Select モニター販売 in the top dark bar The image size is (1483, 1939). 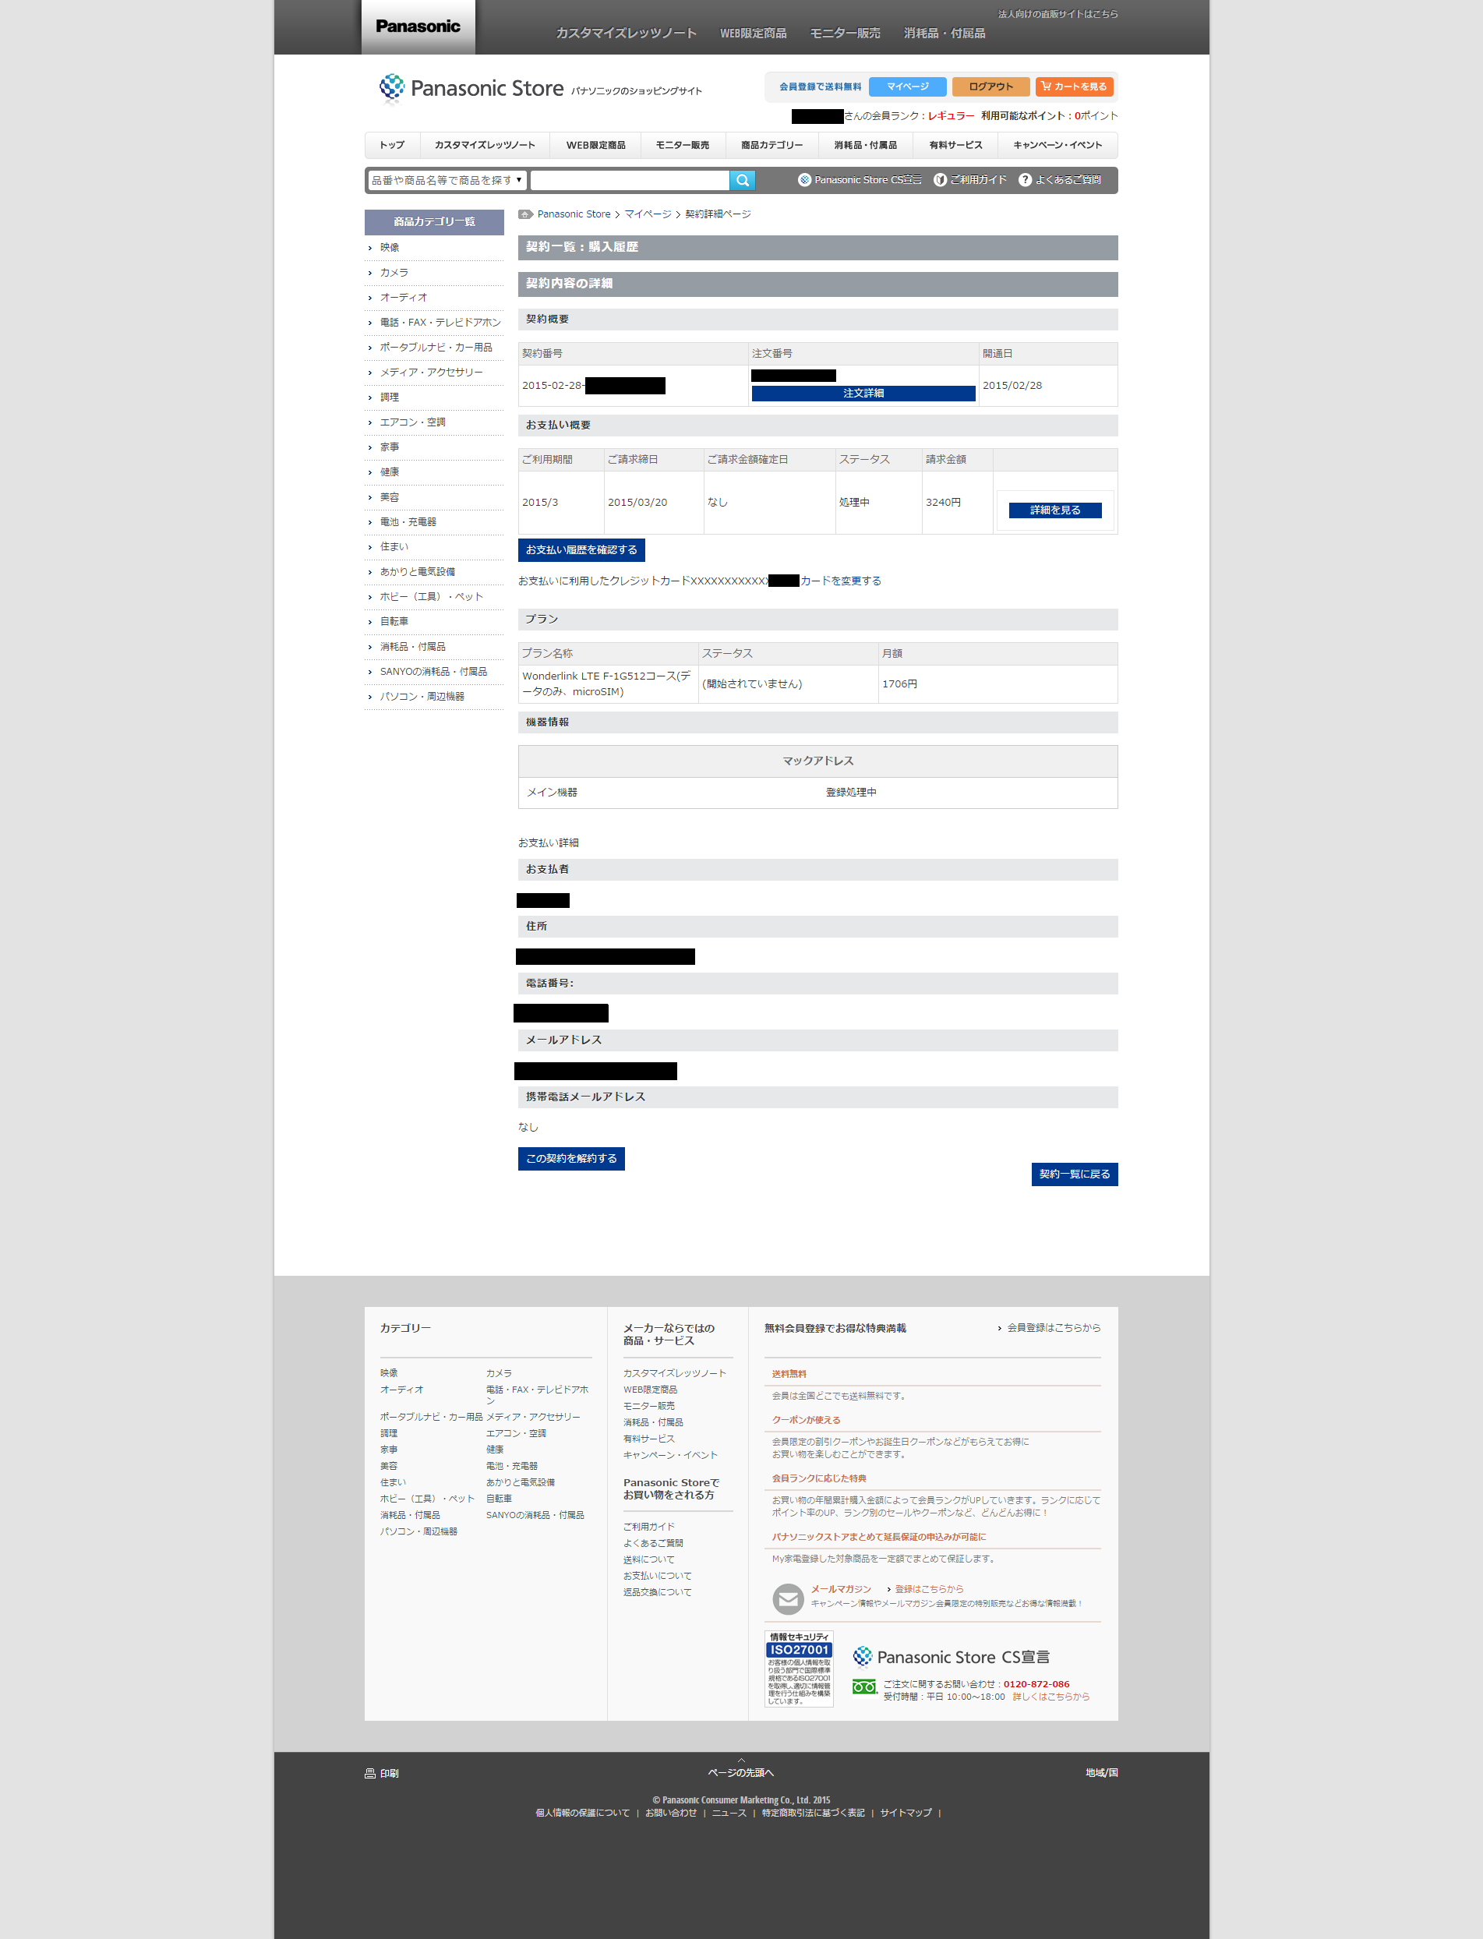click(845, 34)
